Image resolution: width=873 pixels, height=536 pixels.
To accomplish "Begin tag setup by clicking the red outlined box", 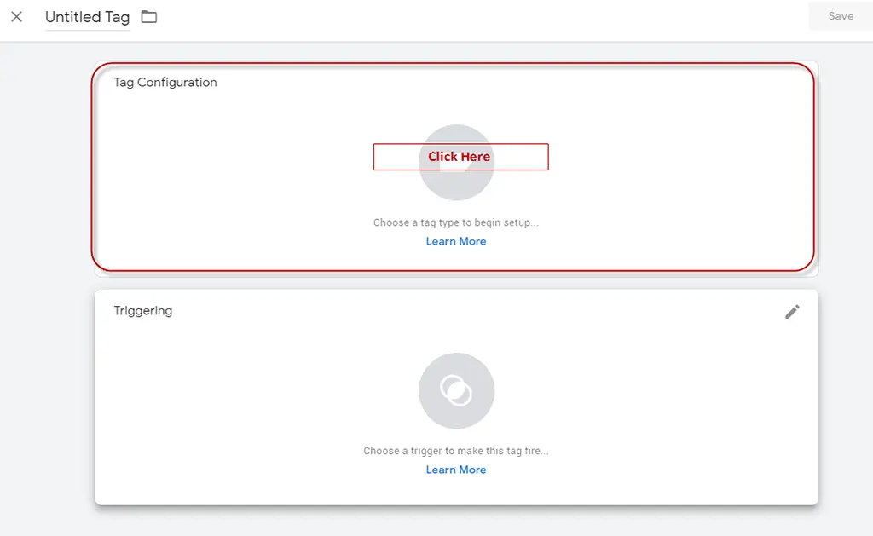I will coord(460,157).
